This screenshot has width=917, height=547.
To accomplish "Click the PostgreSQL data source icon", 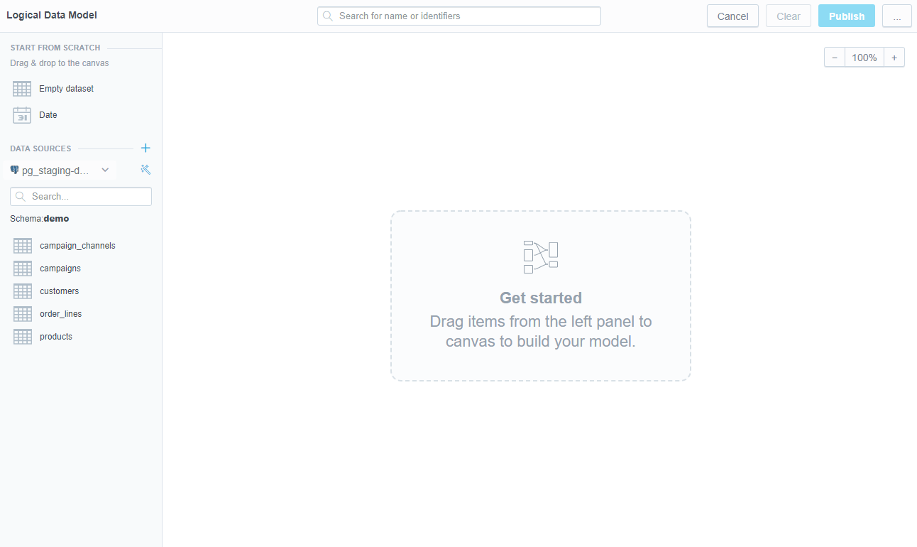I will click(14, 170).
